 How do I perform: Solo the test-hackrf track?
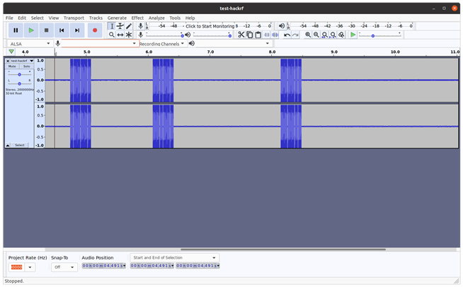pyautogui.click(x=27, y=66)
